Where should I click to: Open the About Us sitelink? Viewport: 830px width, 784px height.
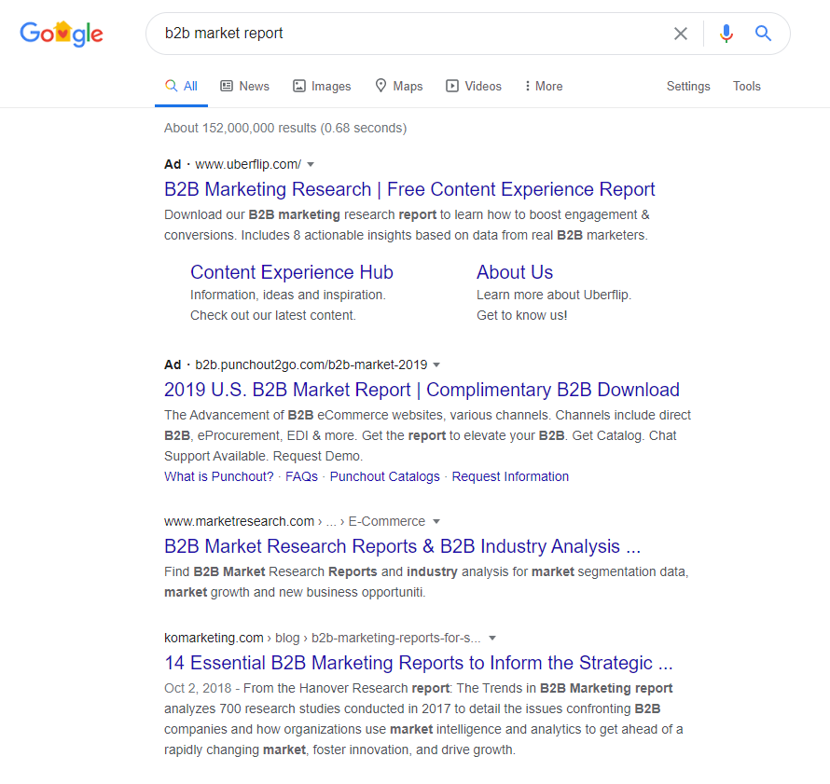click(515, 272)
